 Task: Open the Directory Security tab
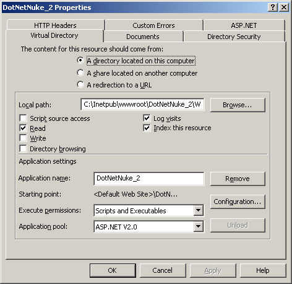[x=234, y=37]
